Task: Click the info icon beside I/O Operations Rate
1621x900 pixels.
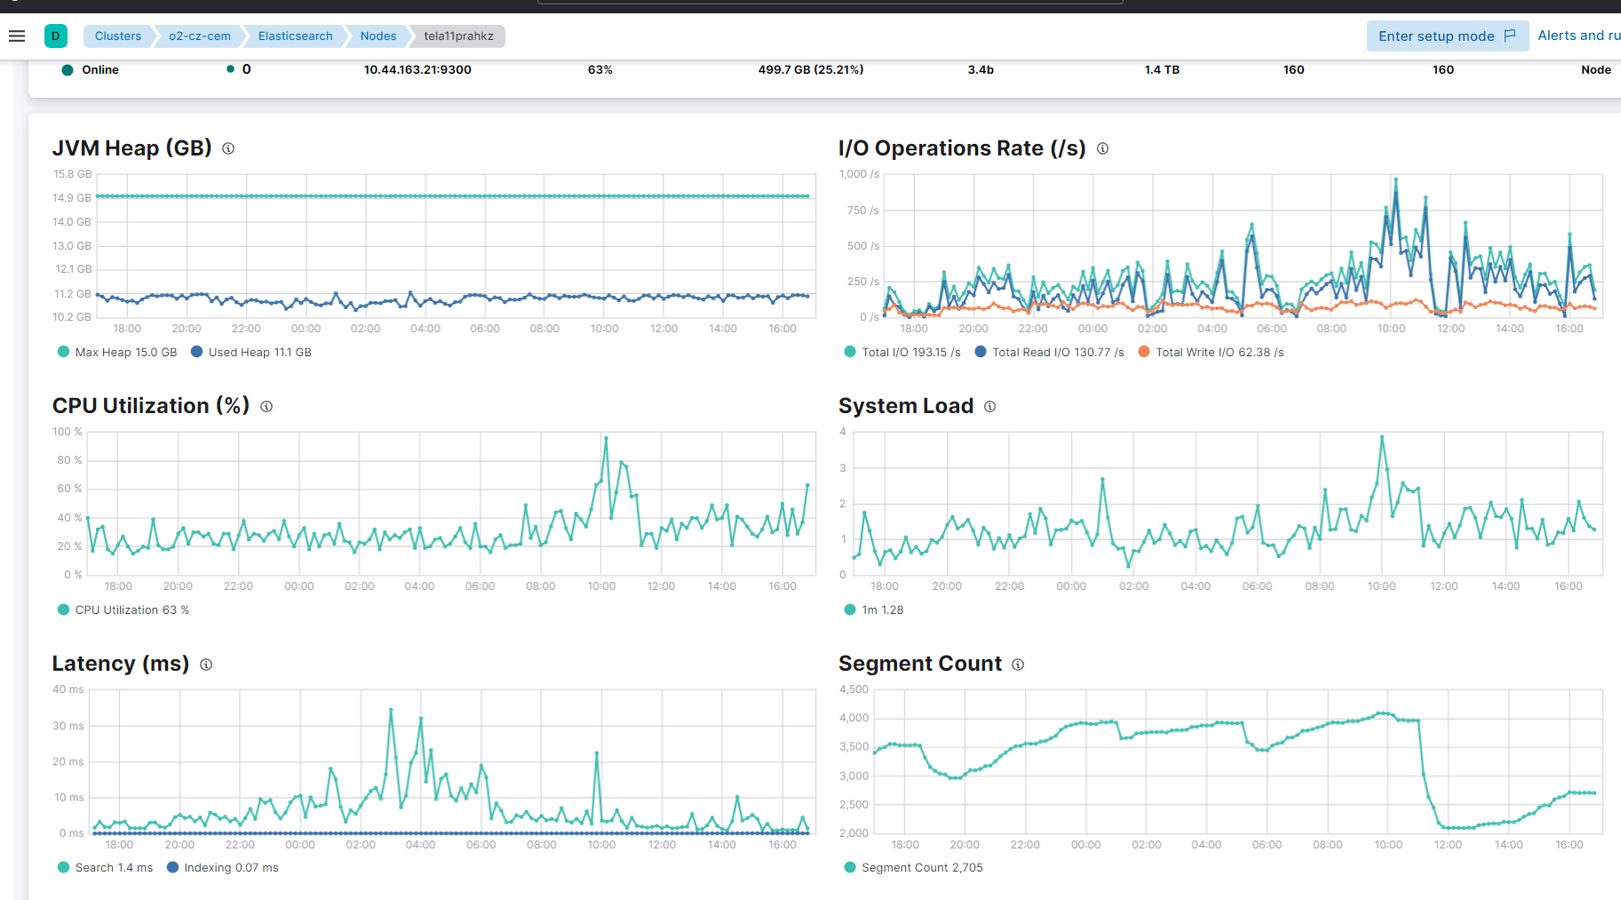Action: coord(1102,148)
